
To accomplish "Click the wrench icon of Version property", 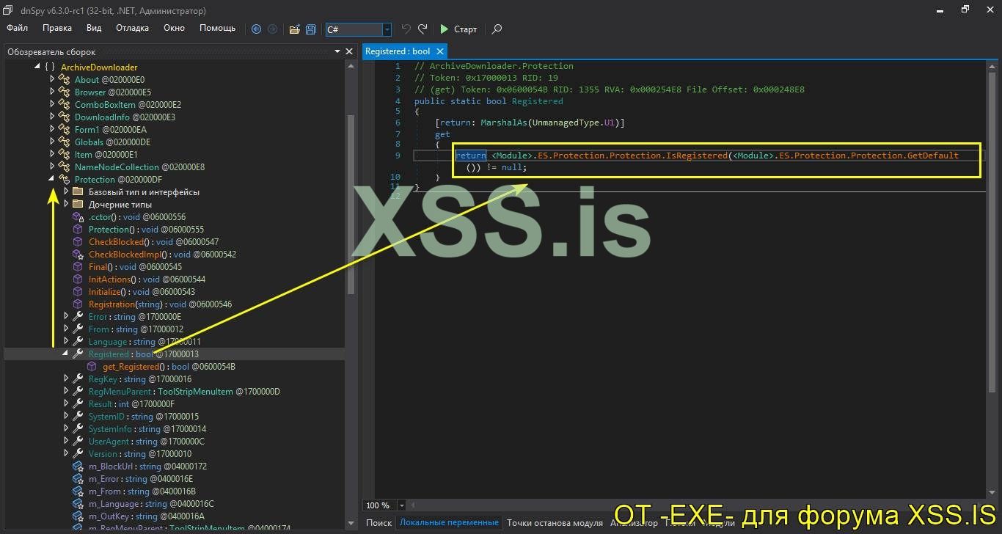I will 78,454.
